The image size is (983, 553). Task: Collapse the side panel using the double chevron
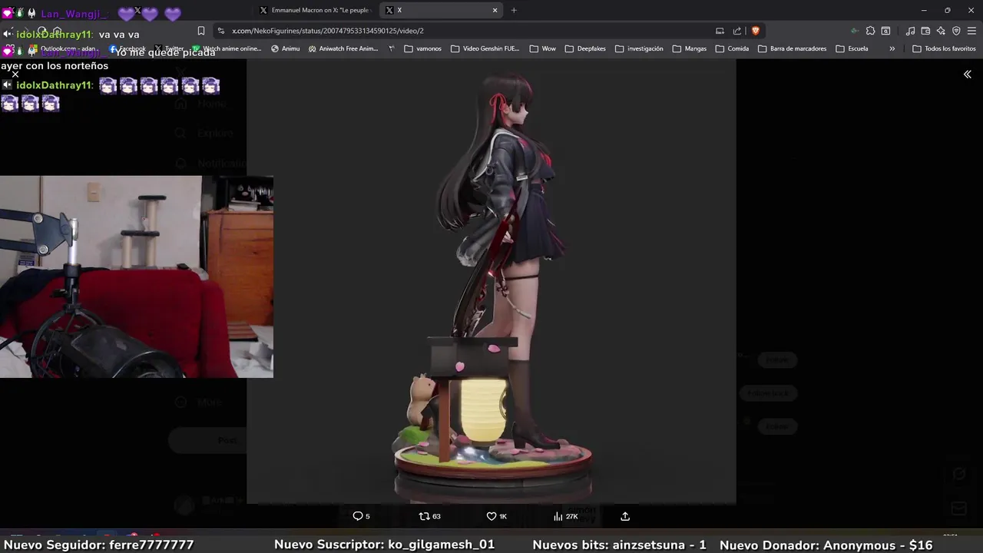pyautogui.click(x=968, y=75)
